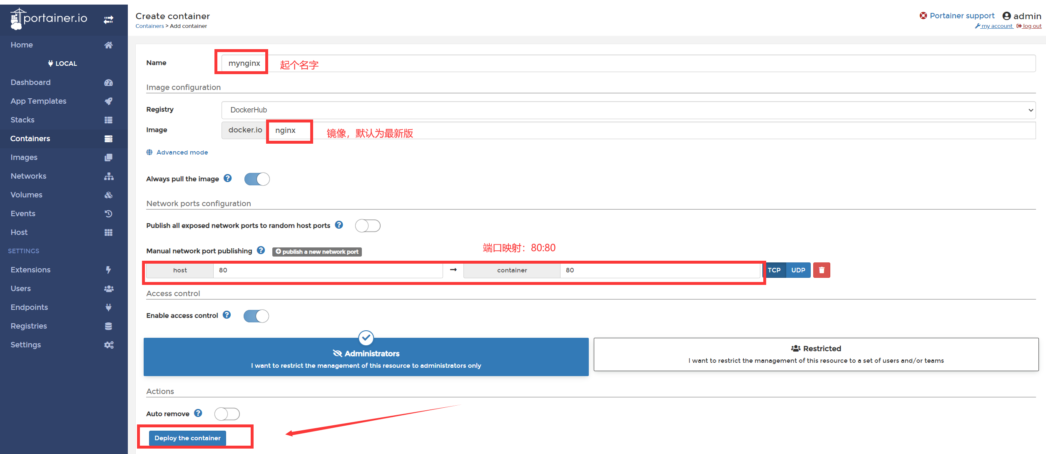Open Settings in the sidebar
The image size is (1046, 454).
point(26,345)
